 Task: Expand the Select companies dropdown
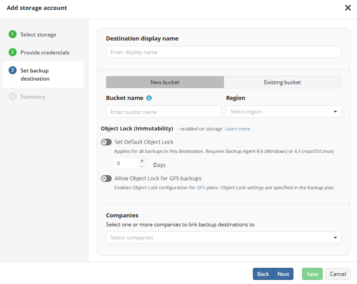pos(224,238)
